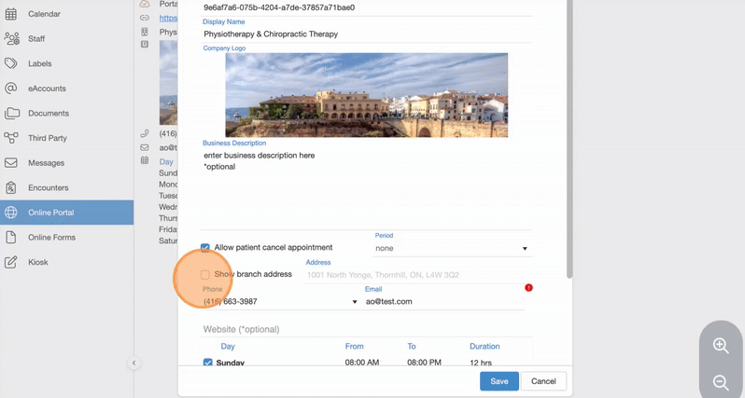Click the Calendar icon in sidebar
The image size is (745, 398).
coord(11,15)
